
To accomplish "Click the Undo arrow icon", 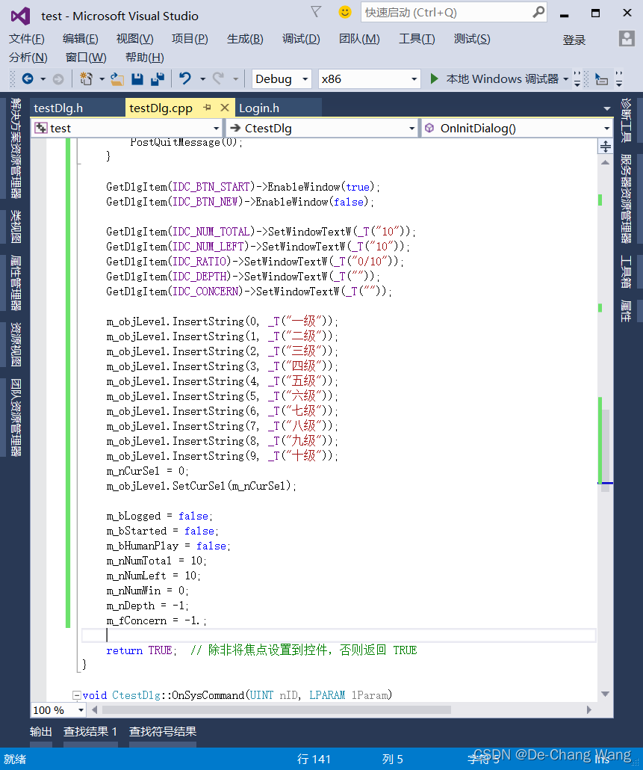I will point(185,78).
